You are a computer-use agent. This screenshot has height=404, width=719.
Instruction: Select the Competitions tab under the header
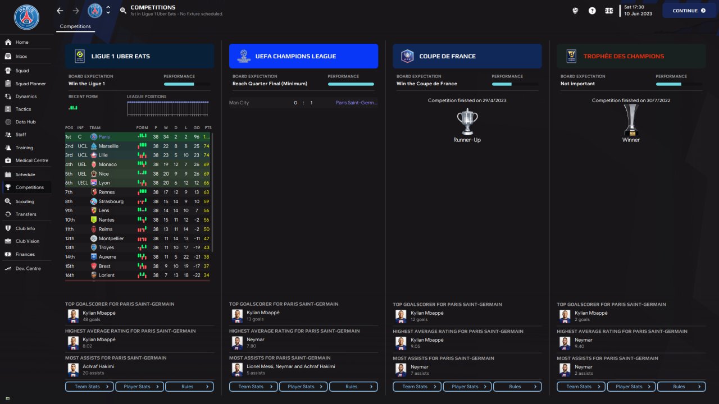click(x=75, y=26)
